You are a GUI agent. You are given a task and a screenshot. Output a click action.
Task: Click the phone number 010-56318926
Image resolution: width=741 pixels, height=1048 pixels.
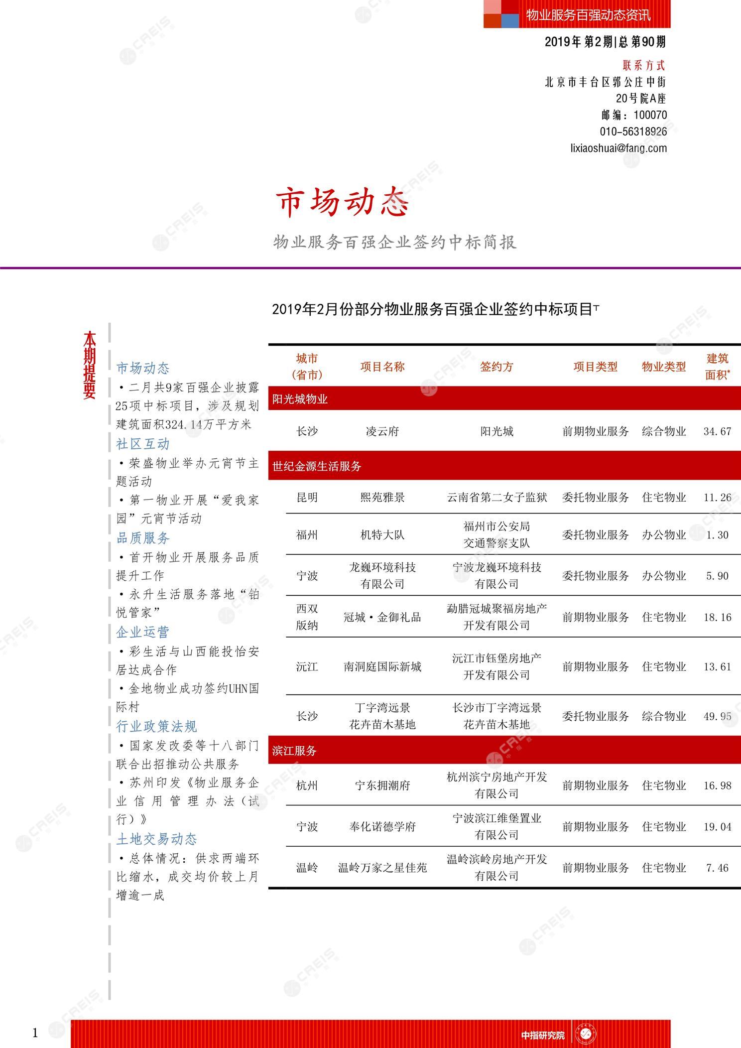(633, 131)
